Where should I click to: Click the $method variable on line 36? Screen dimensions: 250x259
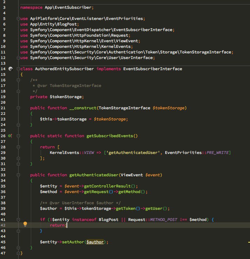click(48, 192)
